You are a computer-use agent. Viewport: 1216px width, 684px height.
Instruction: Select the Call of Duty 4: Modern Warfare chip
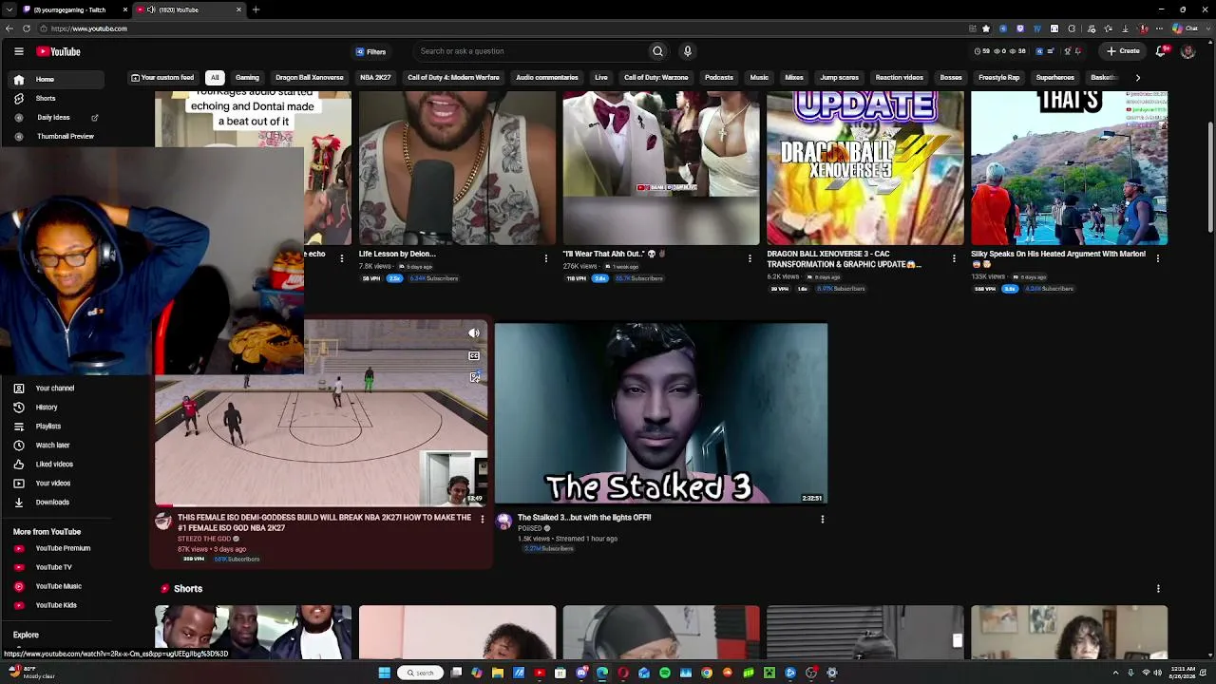(453, 78)
